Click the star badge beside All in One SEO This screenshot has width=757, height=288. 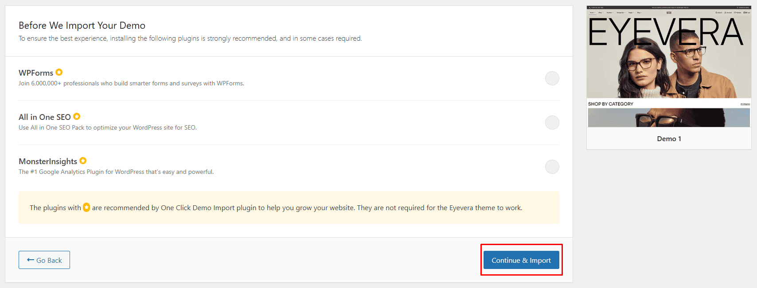click(x=77, y=116)
